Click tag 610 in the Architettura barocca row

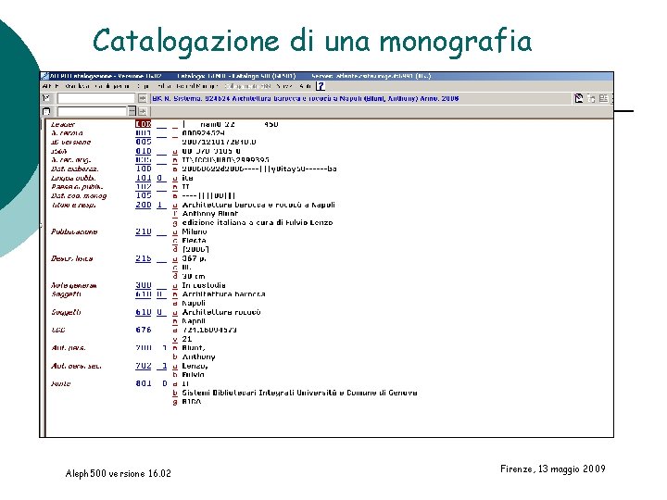tap(144, 294)
